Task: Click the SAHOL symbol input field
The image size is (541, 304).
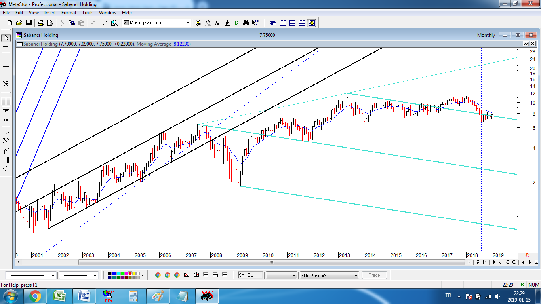Action: pyautogui.click(x=250, y=275)
